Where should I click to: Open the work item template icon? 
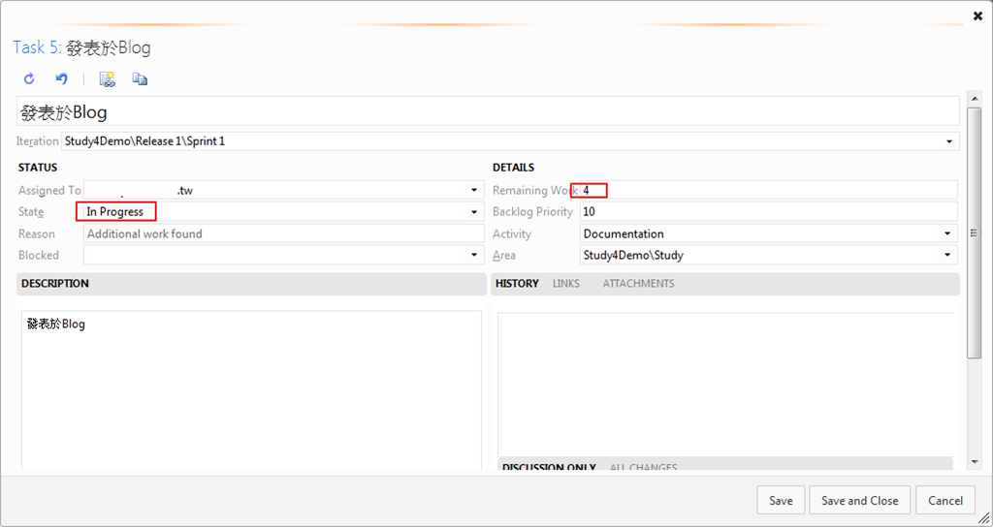[108, 79]
